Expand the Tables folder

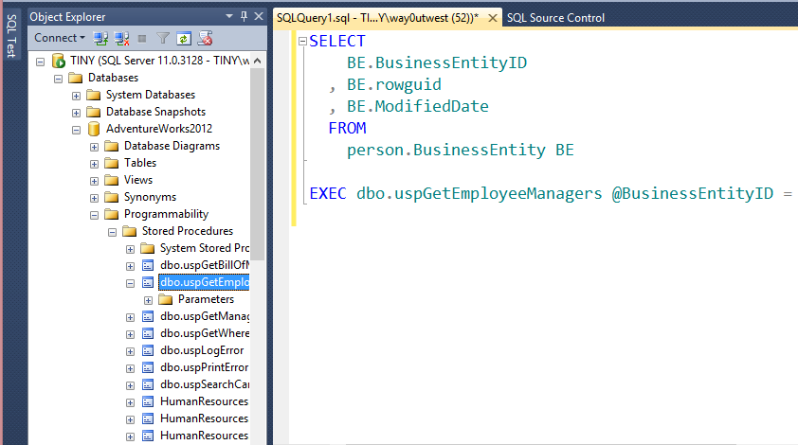click(x=94, y=164)
